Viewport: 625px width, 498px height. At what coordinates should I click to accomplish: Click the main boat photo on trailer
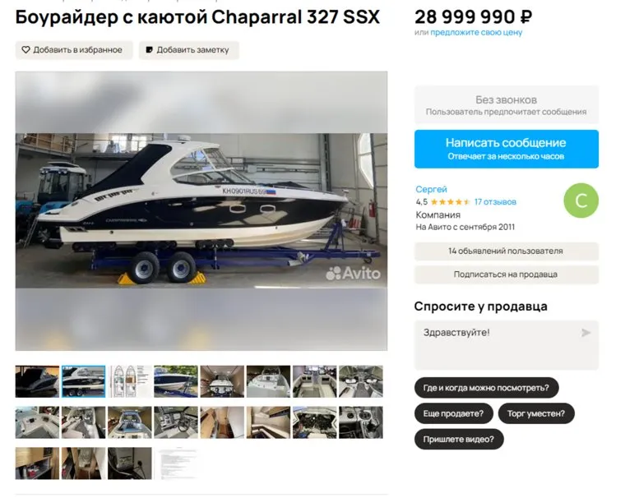[201, 210]
